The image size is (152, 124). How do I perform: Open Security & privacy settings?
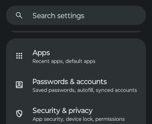click(x=76, y=114)
